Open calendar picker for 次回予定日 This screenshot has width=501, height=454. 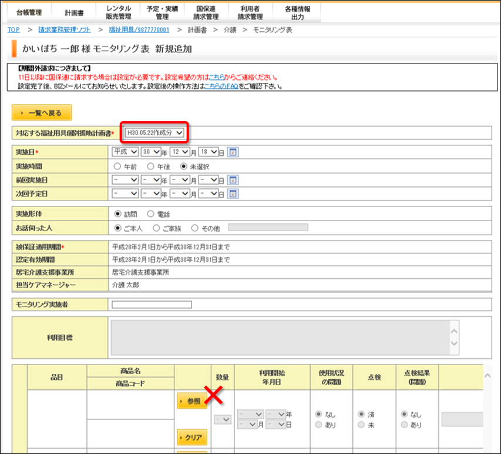(233, 193)
